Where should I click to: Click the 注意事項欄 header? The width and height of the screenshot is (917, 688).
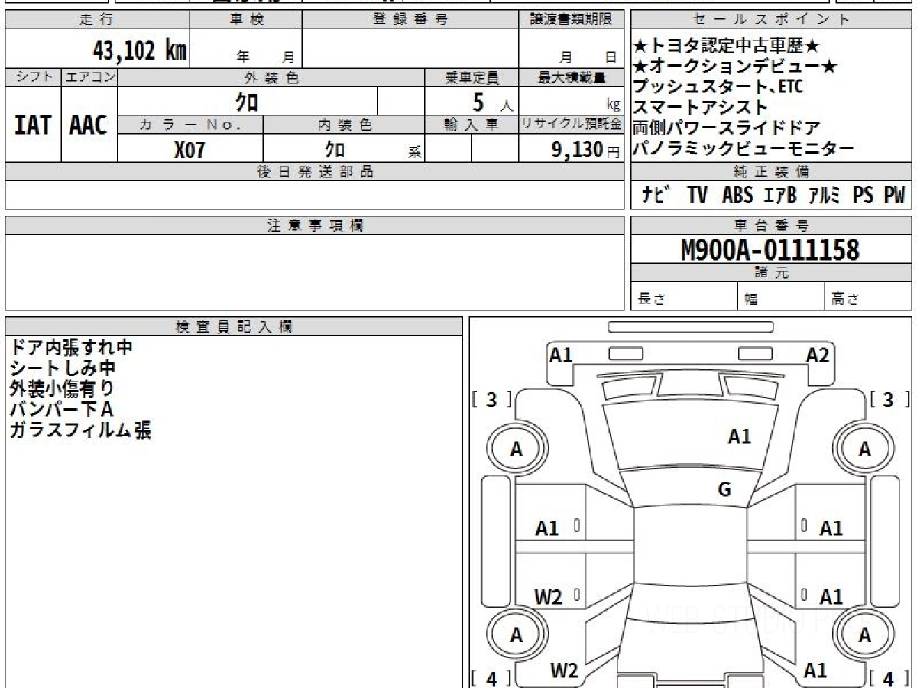pyautogui.click(x=315, y=225)
